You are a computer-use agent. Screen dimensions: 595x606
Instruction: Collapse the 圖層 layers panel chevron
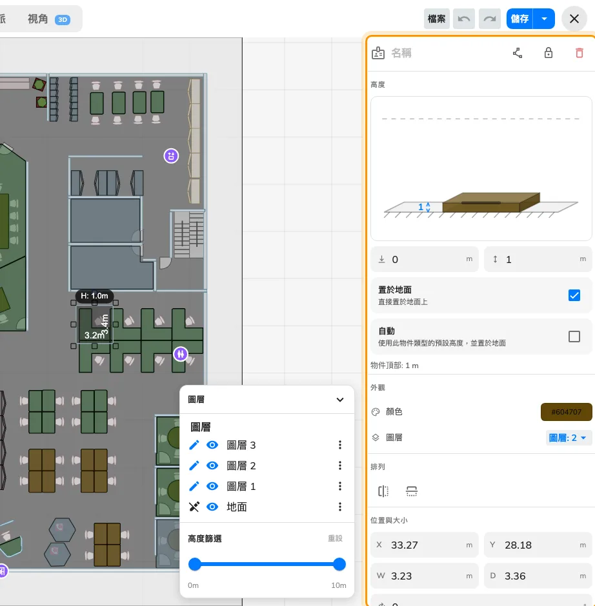(339, 400)
